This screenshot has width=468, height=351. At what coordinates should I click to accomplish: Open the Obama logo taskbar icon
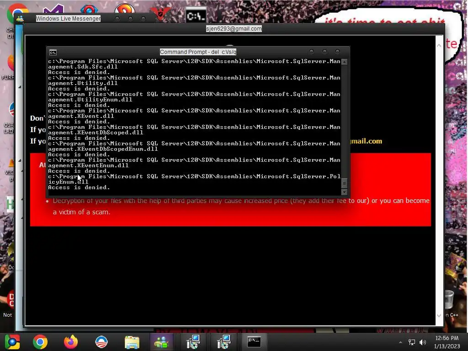101,342
